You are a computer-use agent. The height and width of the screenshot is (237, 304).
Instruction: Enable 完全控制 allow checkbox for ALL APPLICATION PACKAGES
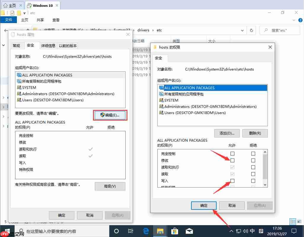[232, 153]
